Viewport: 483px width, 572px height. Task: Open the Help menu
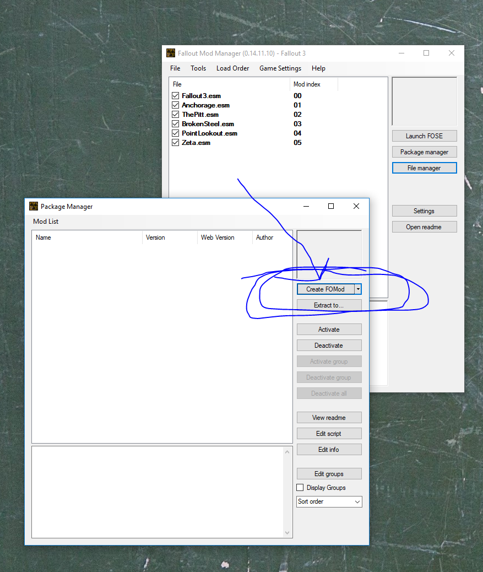(x=318, y=68)
